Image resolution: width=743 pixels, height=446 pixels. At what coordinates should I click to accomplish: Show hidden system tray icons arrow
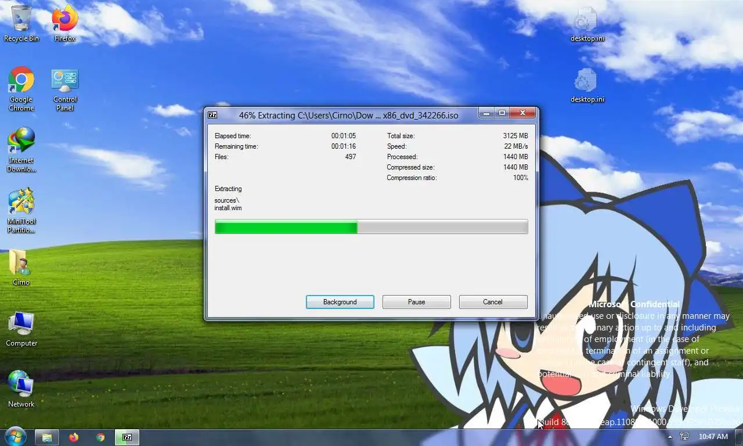coord(670,437)
